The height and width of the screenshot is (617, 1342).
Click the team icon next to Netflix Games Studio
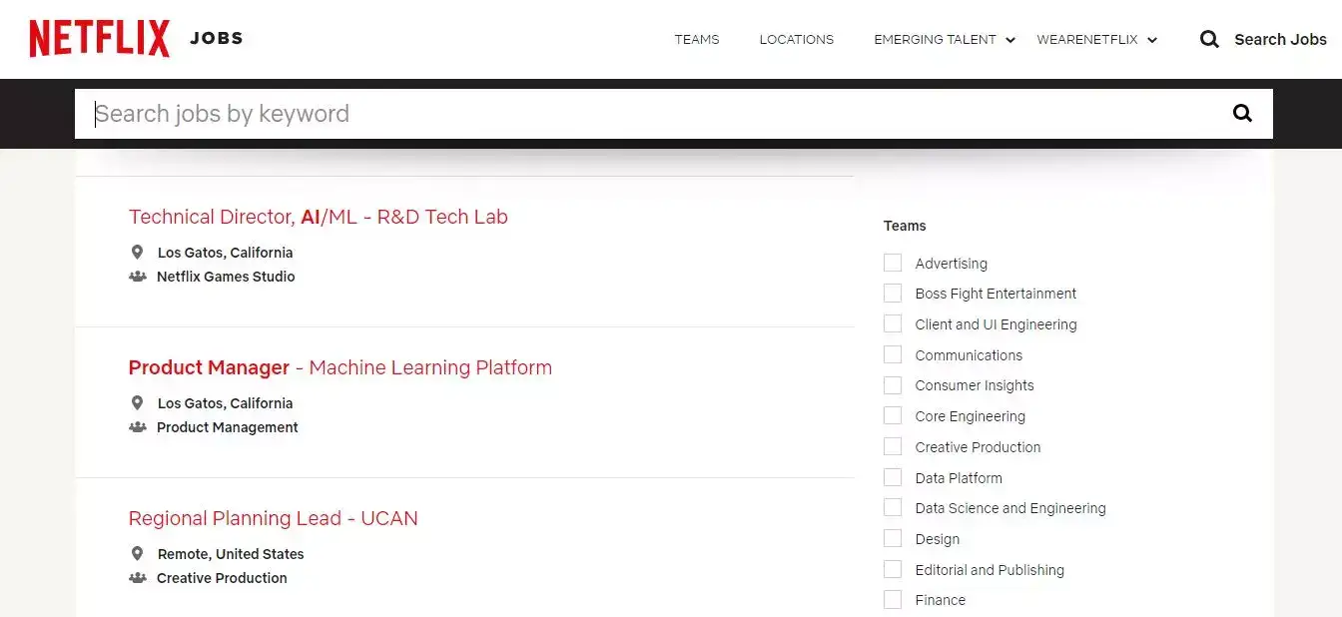click(139, 277)
